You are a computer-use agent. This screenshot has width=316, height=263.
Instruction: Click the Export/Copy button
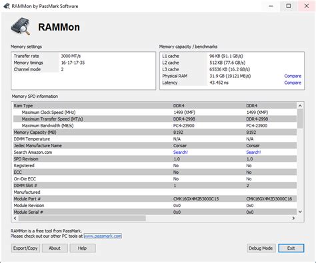tap(25, 248)
